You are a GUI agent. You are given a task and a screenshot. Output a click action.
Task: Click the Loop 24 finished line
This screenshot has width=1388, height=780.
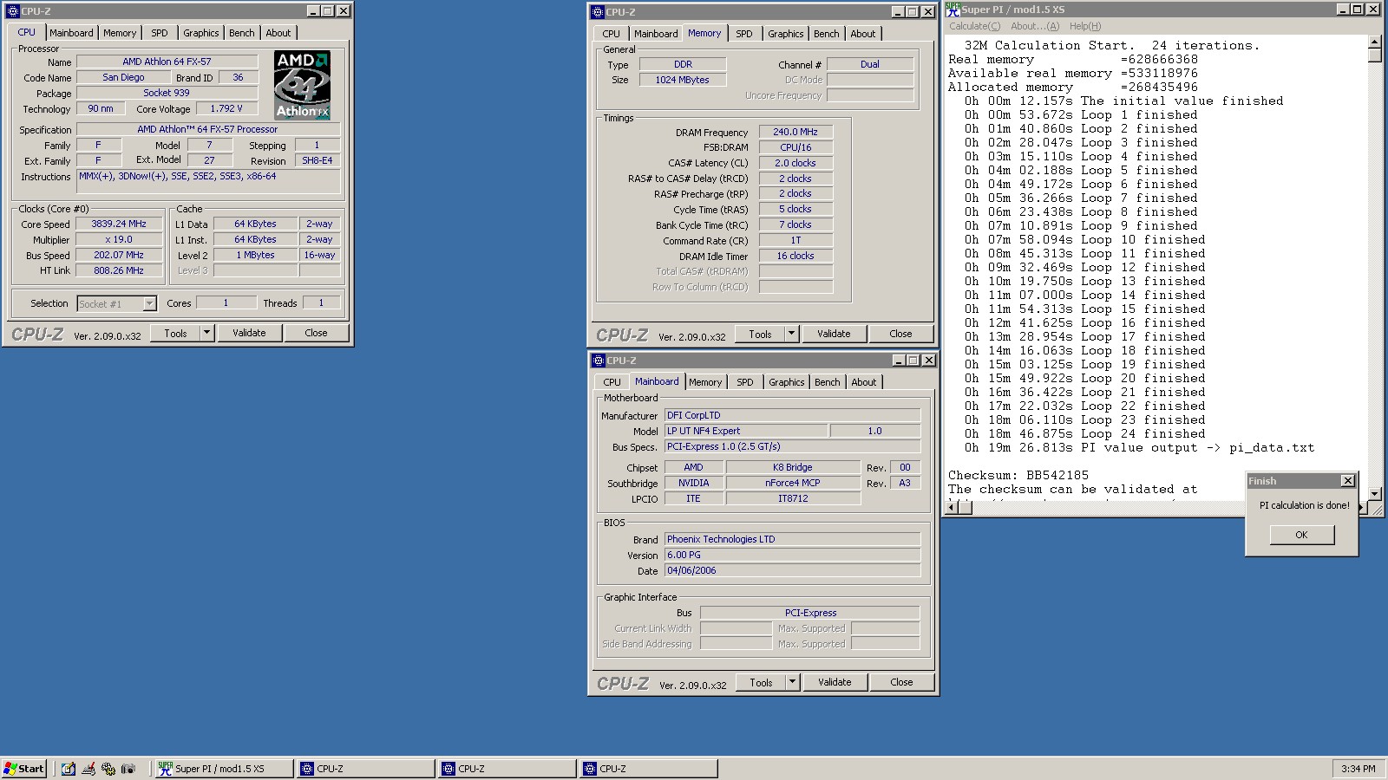click(1085, 433)
